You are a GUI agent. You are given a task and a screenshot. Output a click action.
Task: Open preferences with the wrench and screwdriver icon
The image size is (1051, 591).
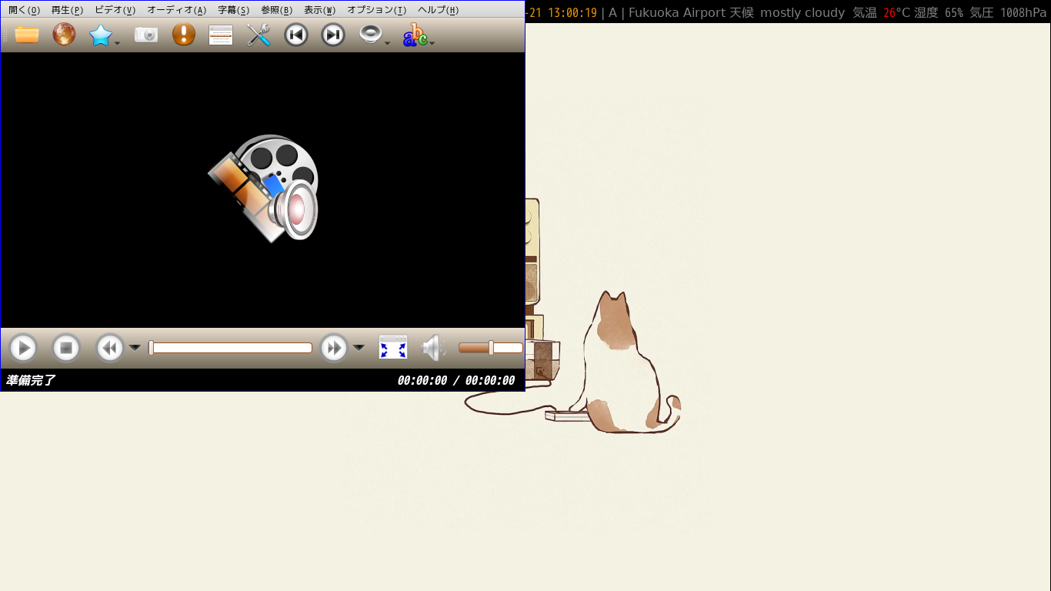pyautogui.click(x=259, y=35)
